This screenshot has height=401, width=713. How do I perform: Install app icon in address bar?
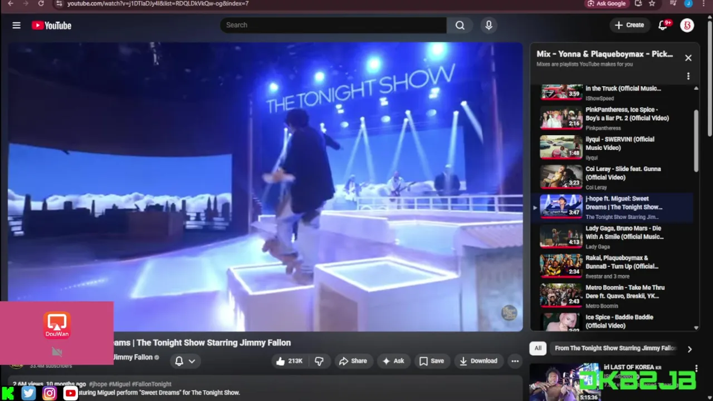[638, 3]
